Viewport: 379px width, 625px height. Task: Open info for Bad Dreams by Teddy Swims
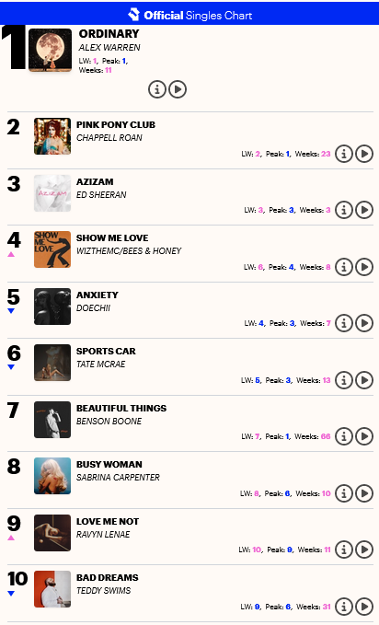pos(344,607)
